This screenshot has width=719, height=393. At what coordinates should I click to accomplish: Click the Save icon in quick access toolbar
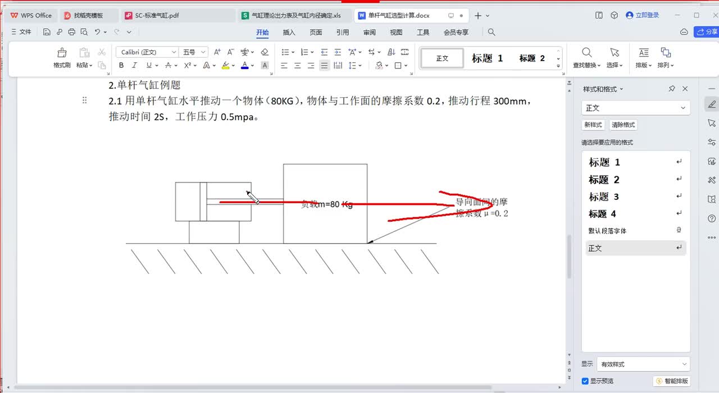tap(47, 32)
